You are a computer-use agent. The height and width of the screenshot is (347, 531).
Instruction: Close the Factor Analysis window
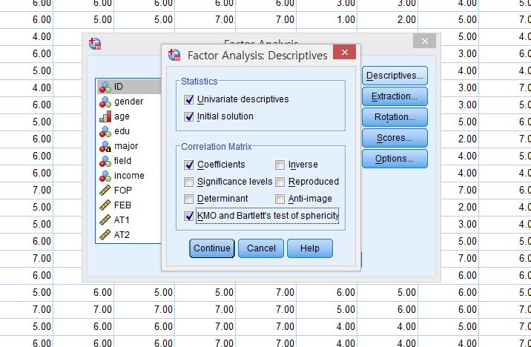[x=425, y=42]
